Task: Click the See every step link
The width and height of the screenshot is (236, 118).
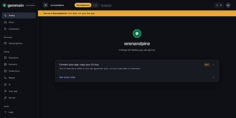Action: point(67,77)
